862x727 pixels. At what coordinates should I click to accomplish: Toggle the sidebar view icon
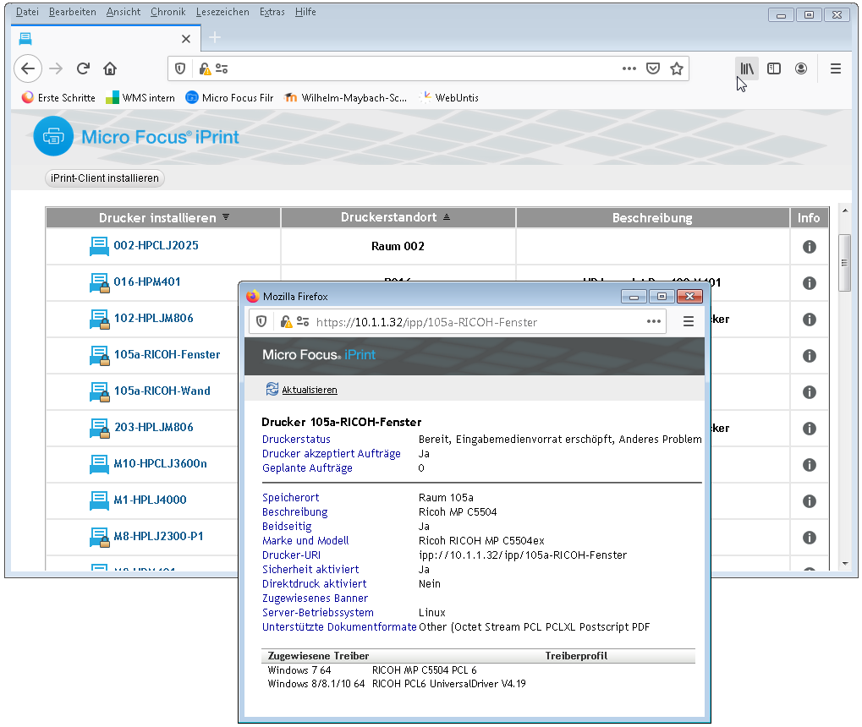(x=774, y=68)
